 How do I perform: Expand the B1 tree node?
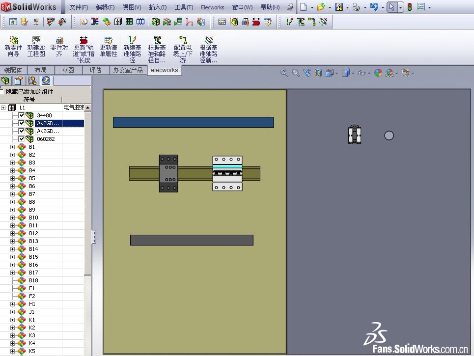click(12, 147)
